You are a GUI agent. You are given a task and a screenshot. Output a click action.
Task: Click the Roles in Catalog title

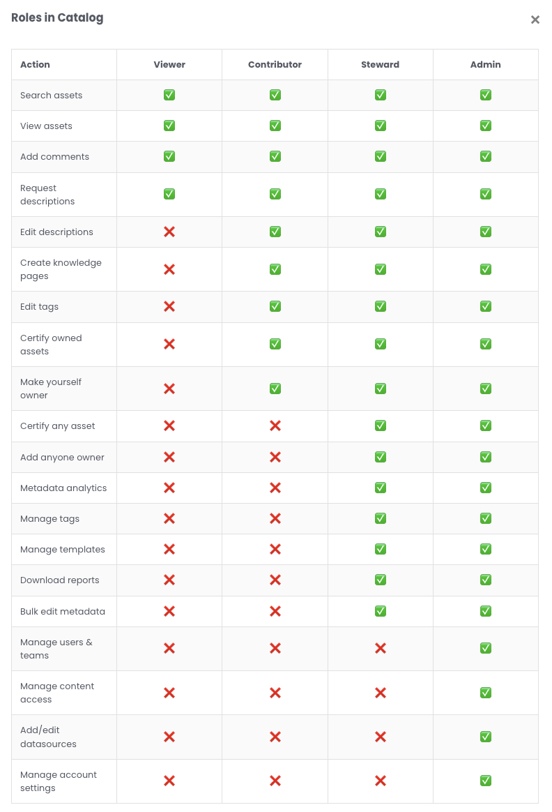click(57, 18)
